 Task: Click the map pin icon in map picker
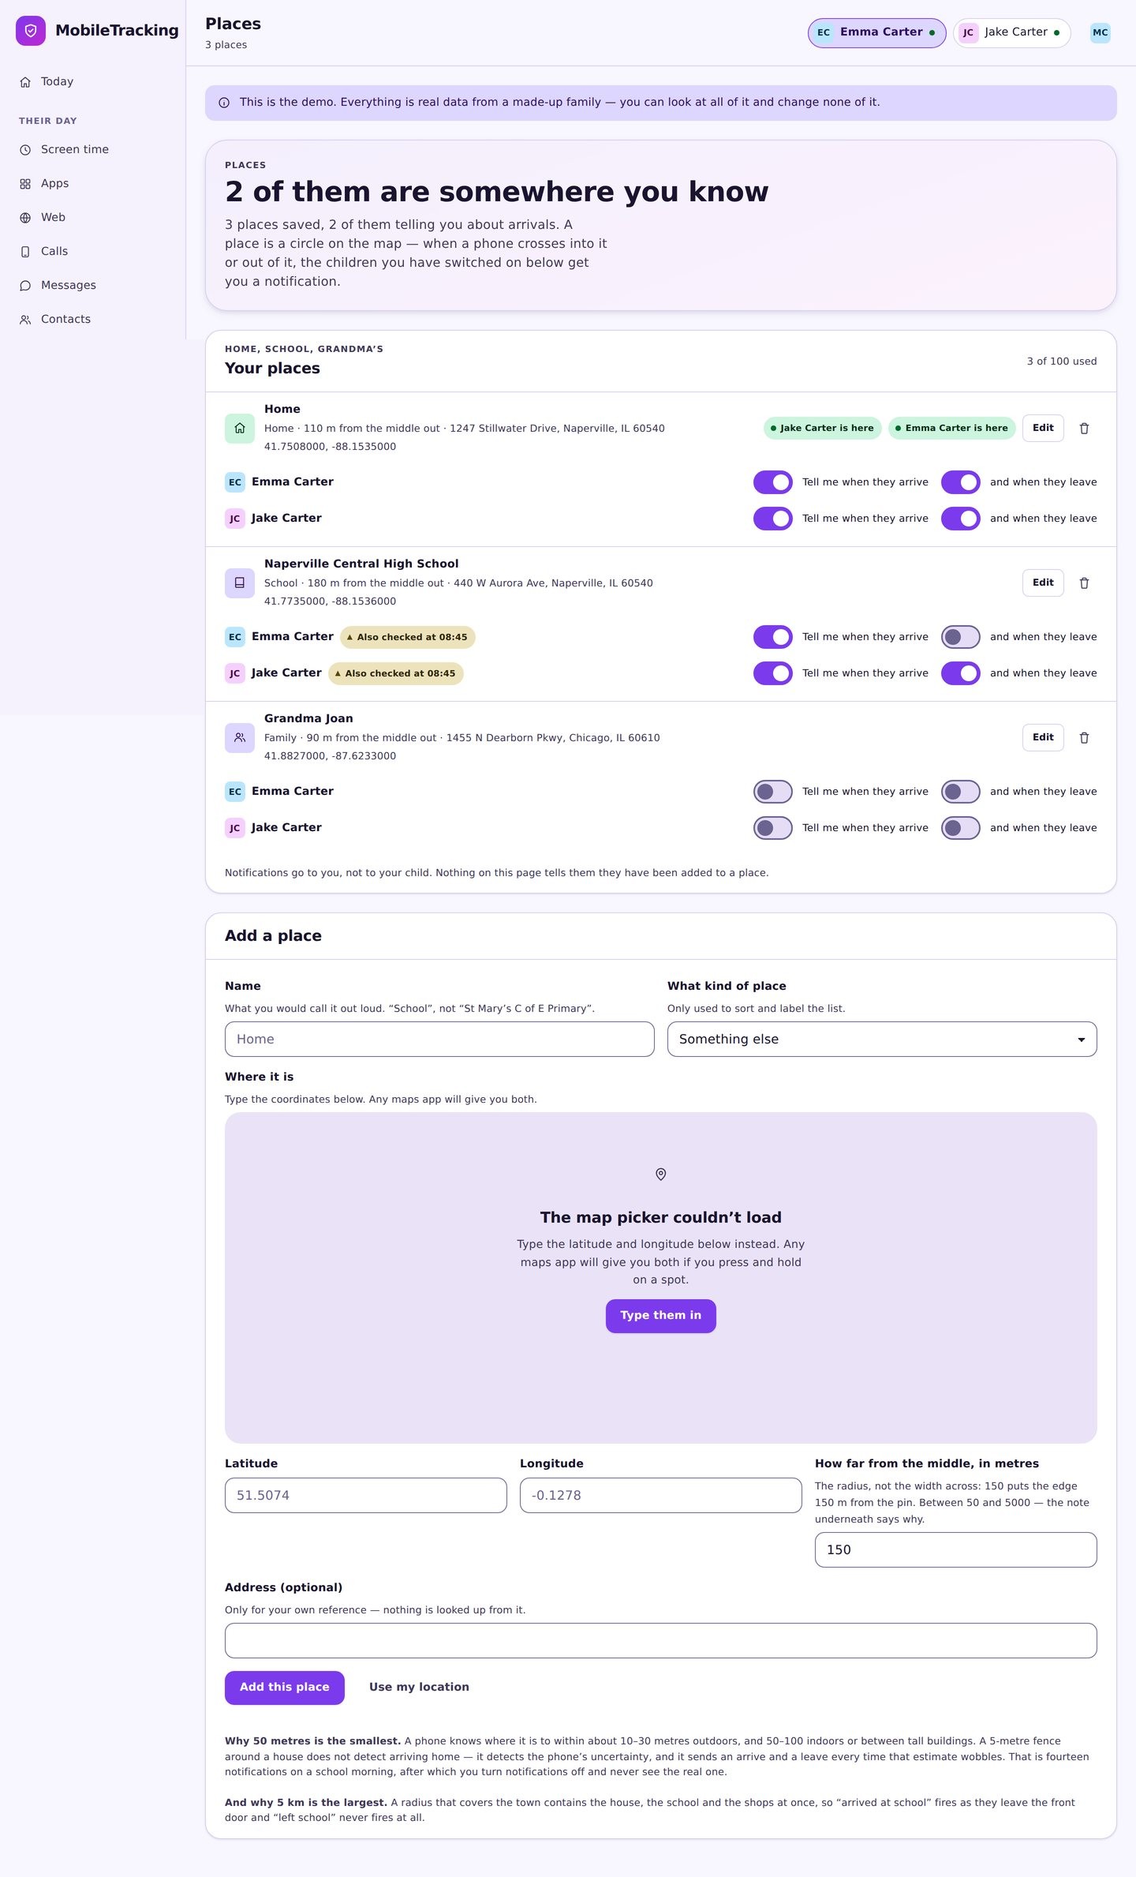coord(661,1175)
